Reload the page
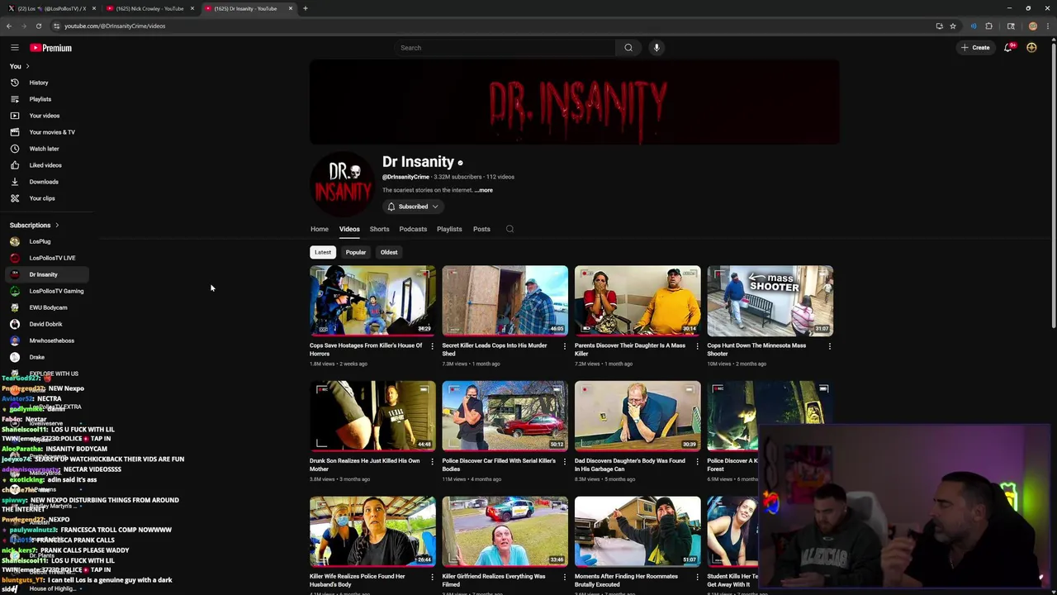This screenshot has height=595, width=1057. click(x=38, y=26)
